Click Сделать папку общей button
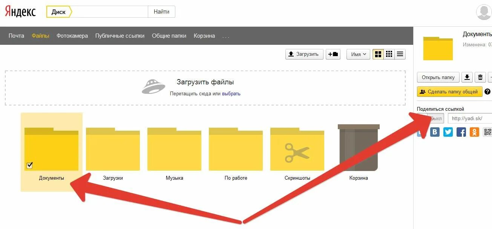This screenshot has width=492, height=229. point(449,92)
